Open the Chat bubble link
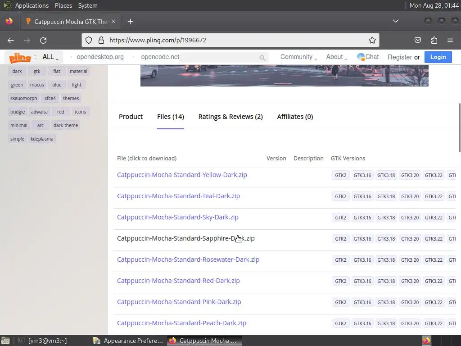 [368, 57]
